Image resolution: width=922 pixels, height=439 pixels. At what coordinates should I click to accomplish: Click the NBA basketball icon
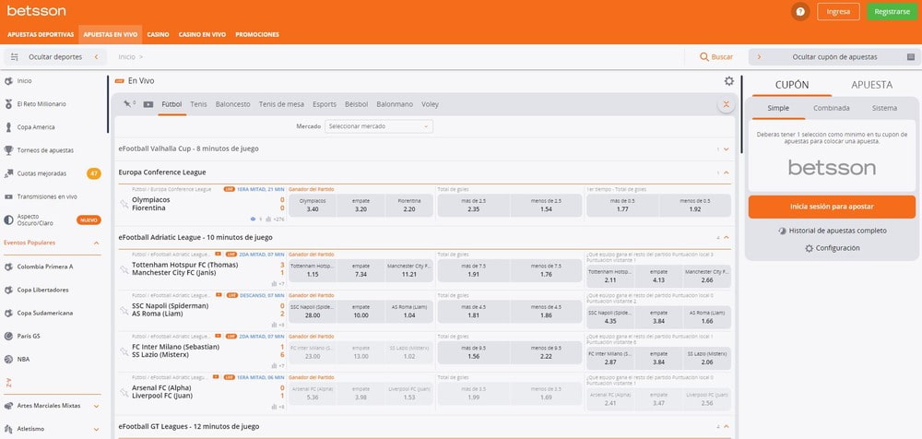pos(8,359)
